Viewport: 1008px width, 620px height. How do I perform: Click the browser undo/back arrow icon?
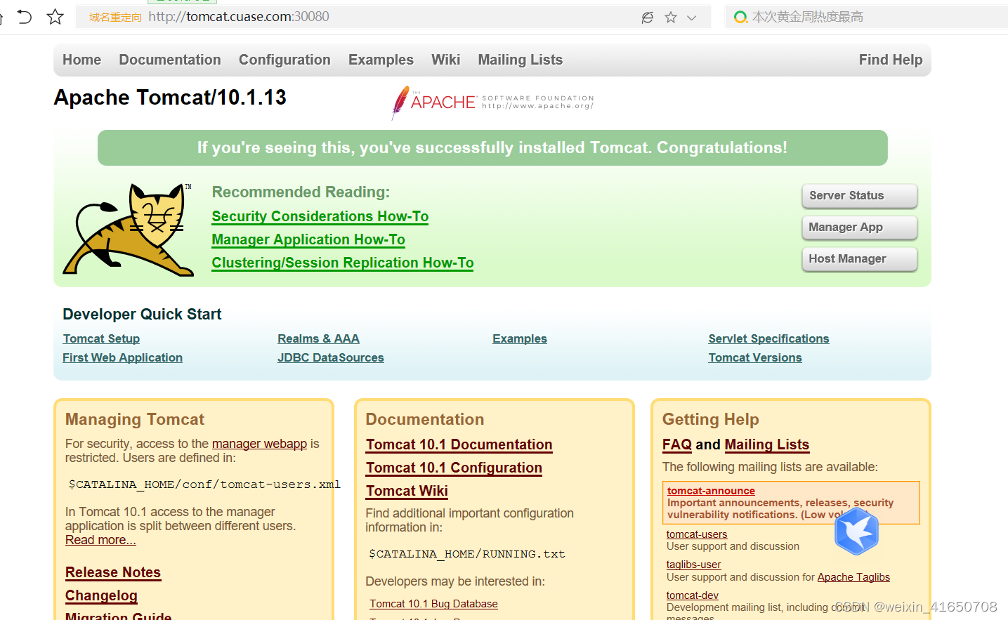pos(24,17)
